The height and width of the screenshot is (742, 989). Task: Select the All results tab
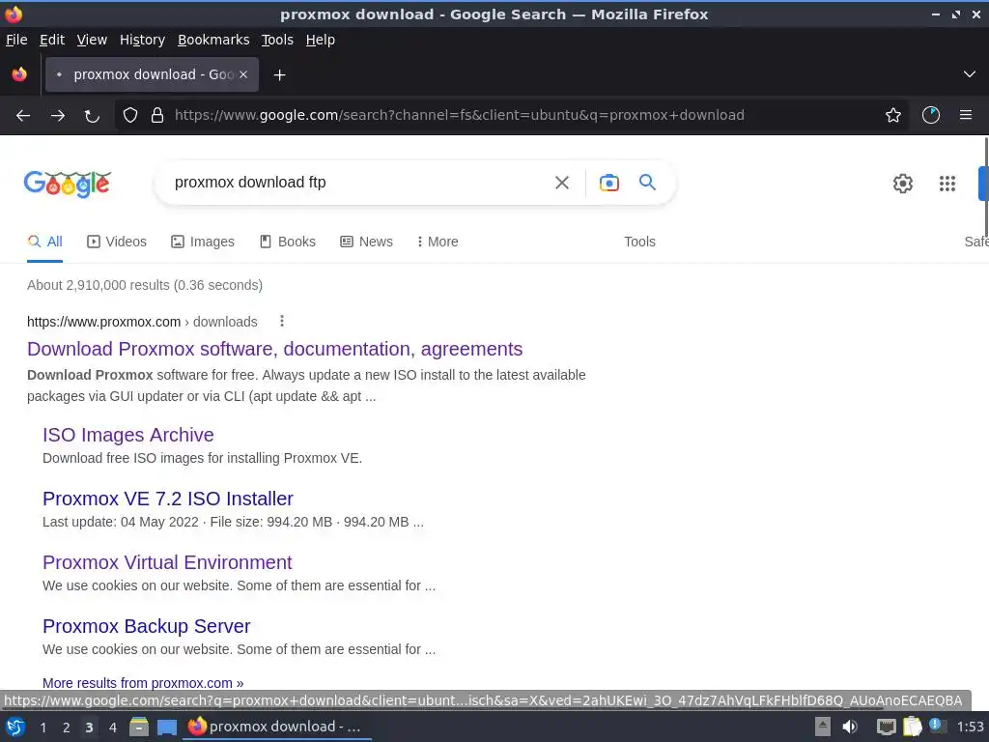pyautogui.click(x=44, y=242)
